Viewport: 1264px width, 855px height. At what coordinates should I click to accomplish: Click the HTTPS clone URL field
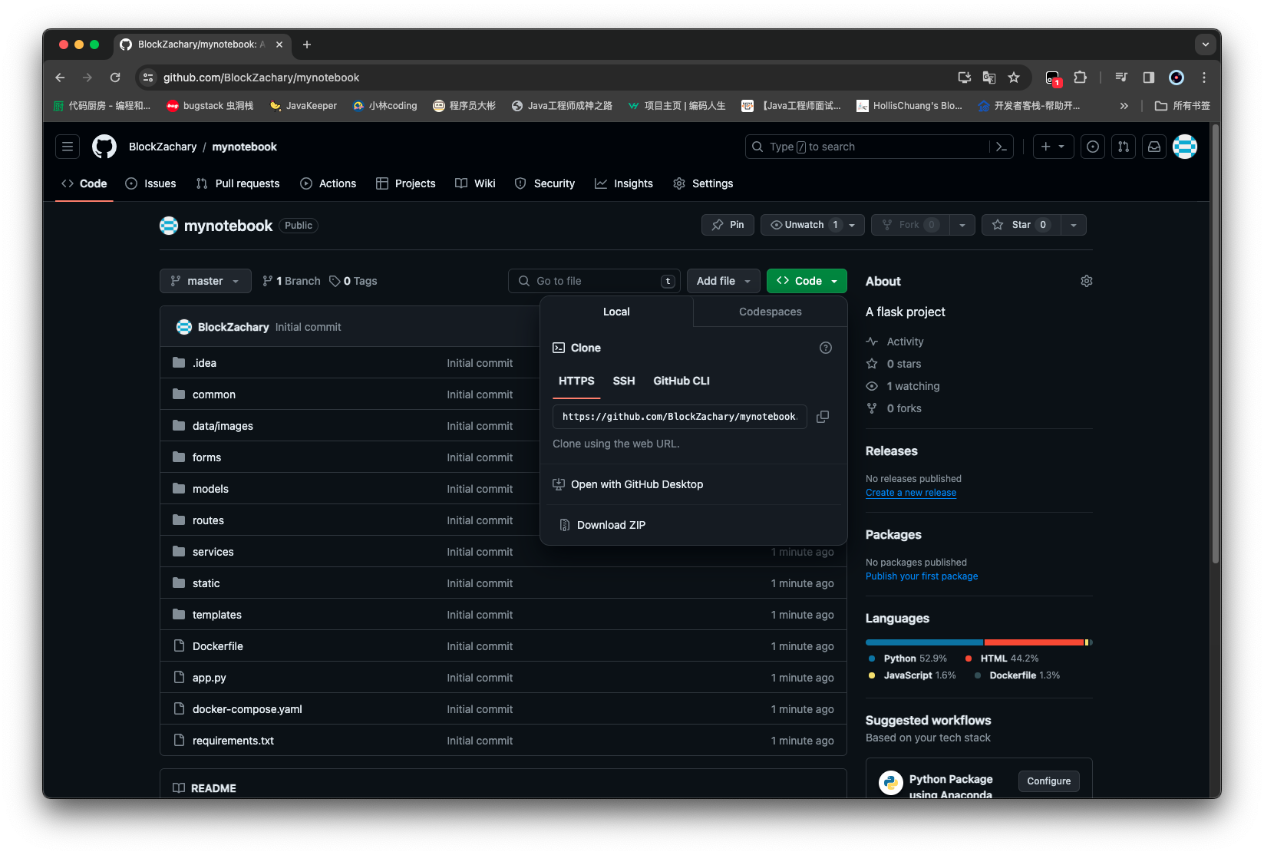click(679, 417)
